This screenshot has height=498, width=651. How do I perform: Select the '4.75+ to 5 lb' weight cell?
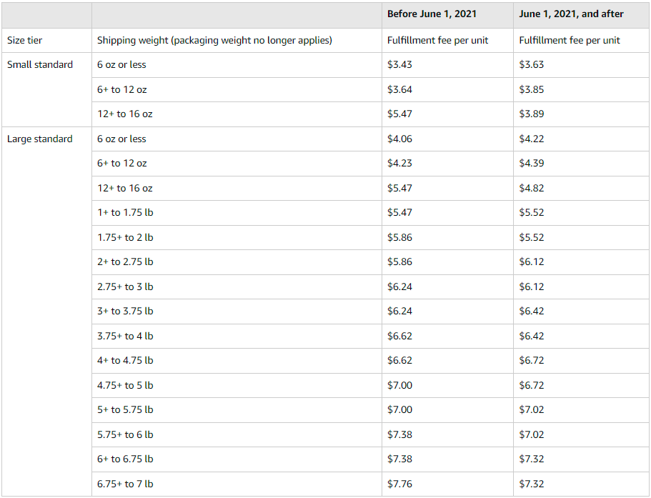point(237,386)
